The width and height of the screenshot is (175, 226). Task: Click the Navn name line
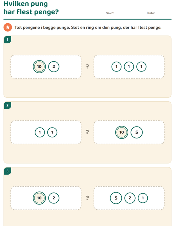tap(129, 13)
